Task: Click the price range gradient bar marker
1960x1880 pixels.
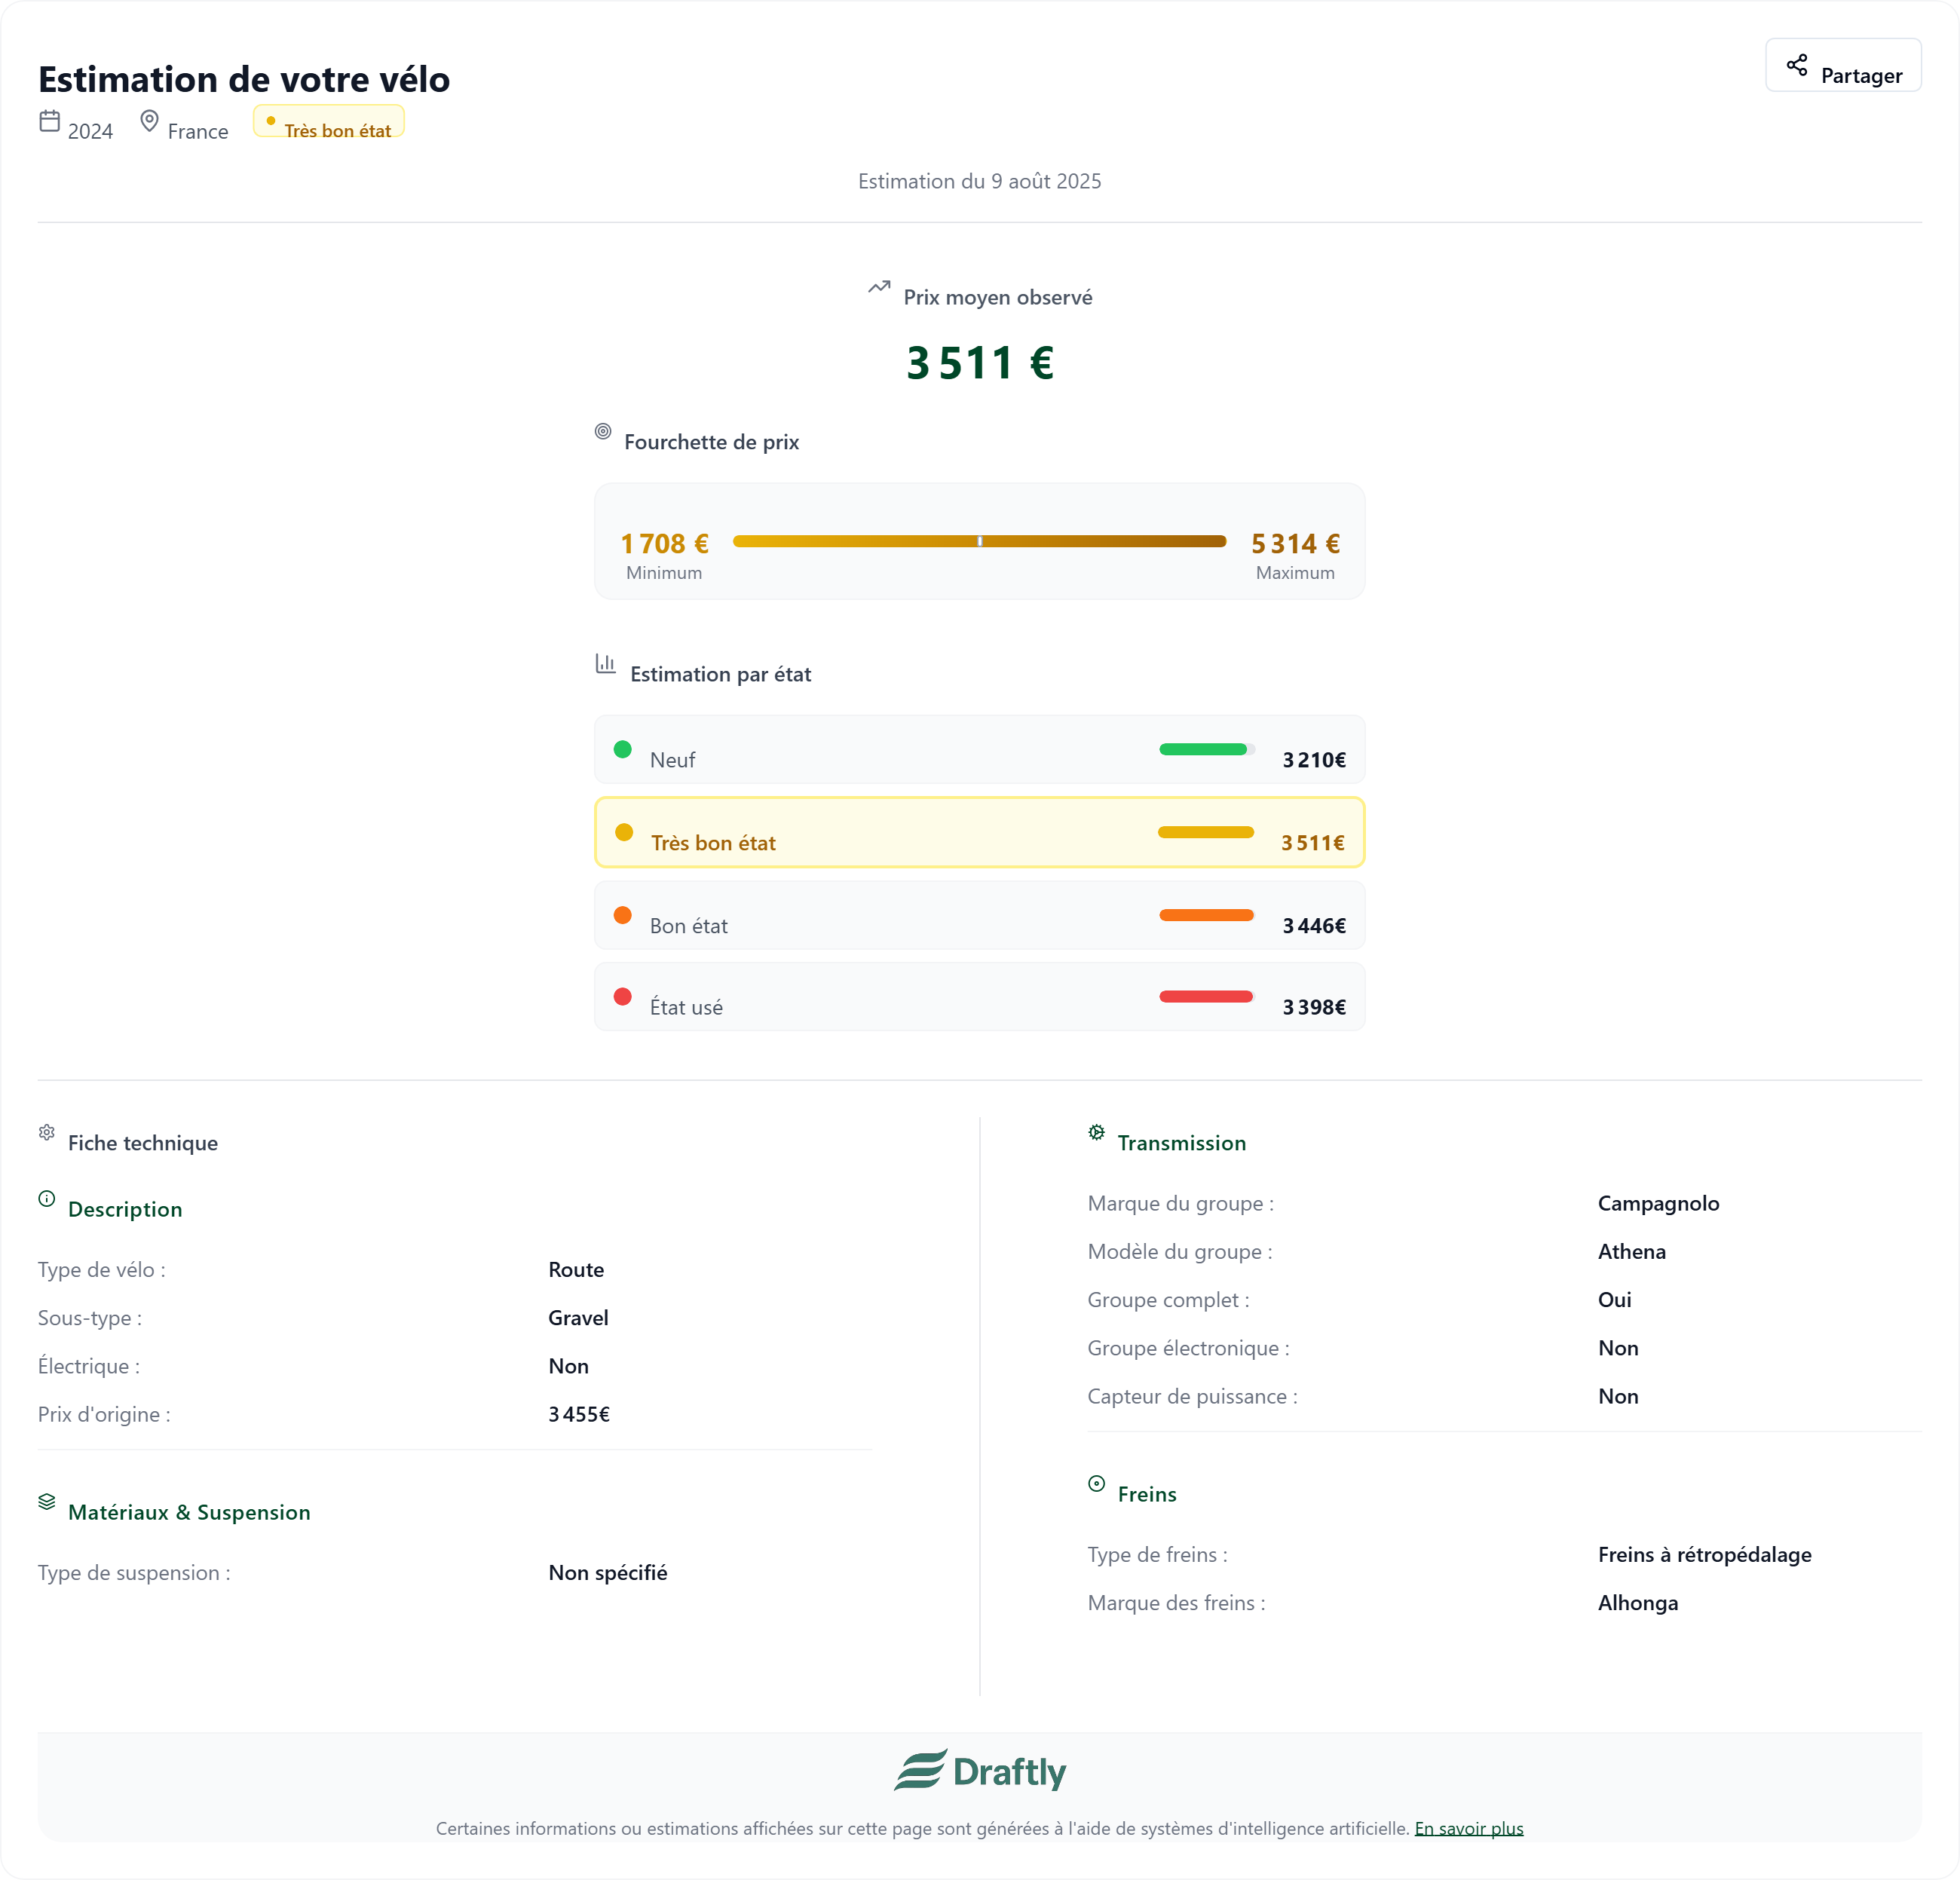Action: point(979,541)
